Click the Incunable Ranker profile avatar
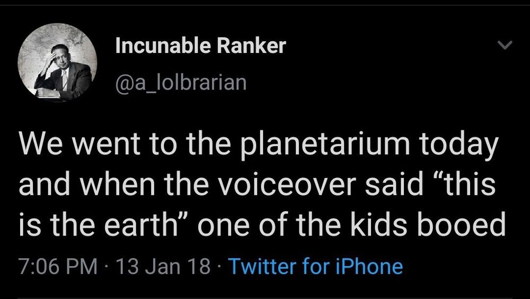Viewport: 530px width, 299px height. pyautogui.click(x=58, y=62)
